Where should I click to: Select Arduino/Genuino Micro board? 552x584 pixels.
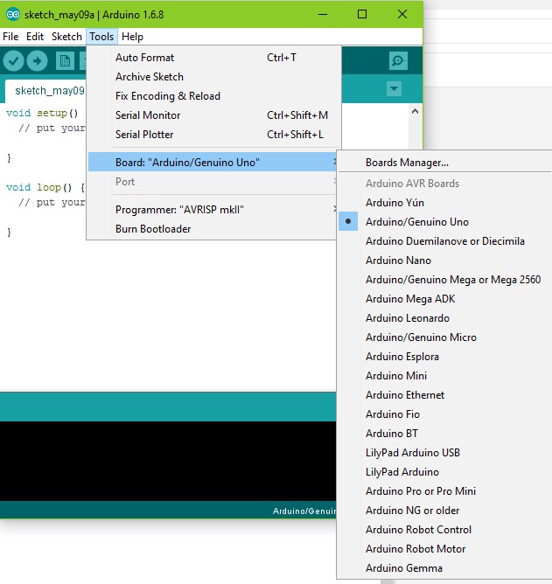tap(444, 337)
